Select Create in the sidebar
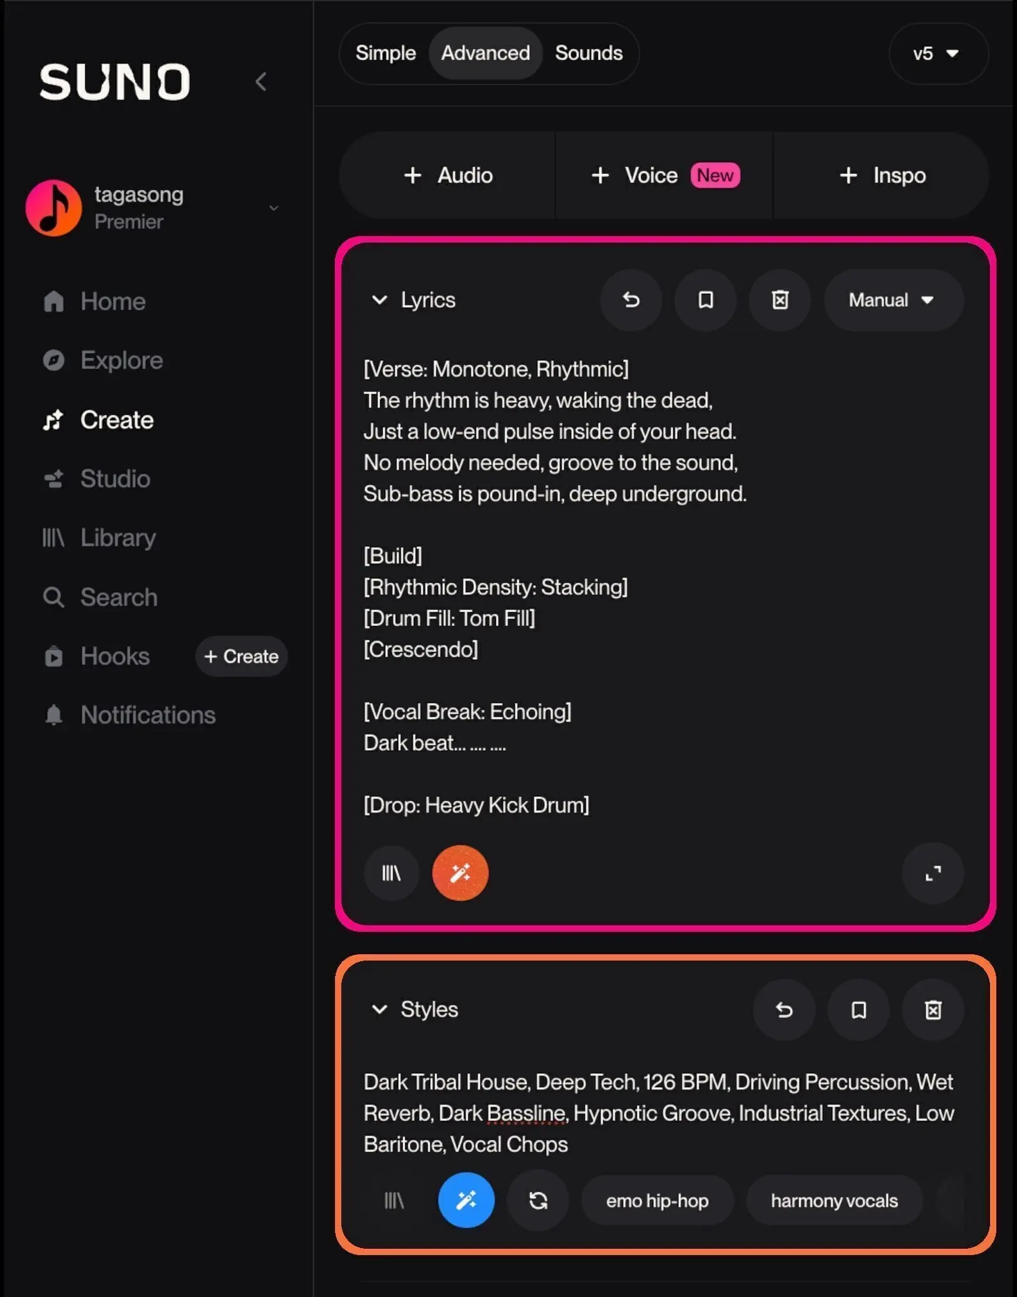 pos(98,420)
